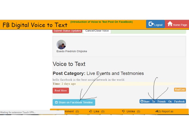Click Post Category: Live Events and Testmonies
The width and height of the screenshot is (189, 134).
98,73
